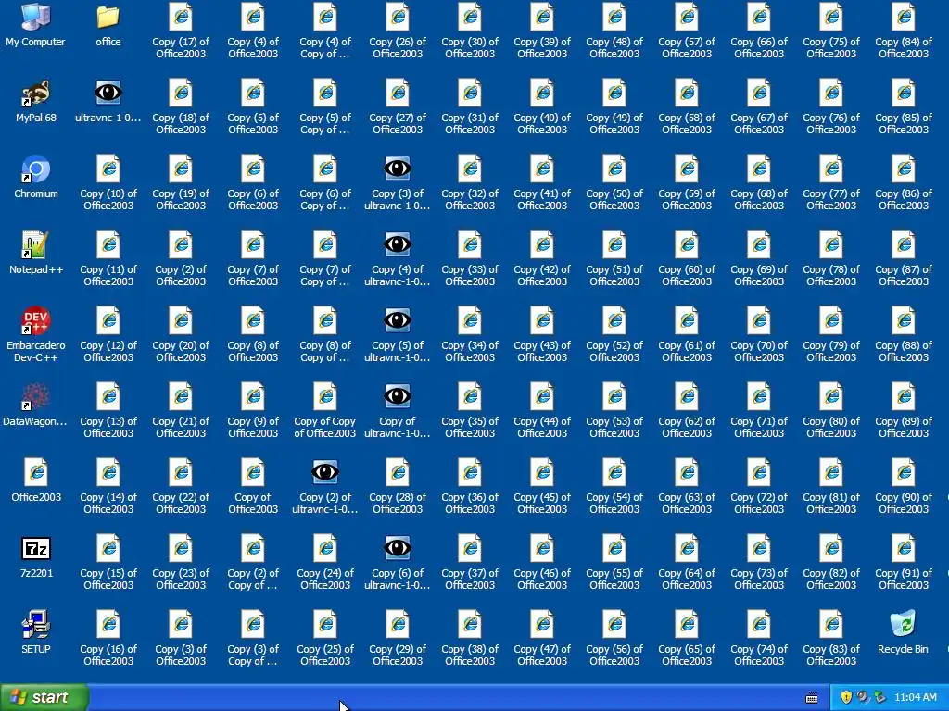This screenshot has width=949, height=711.
Task: Select Copy (6) of ultravnc-1-0 icon
Action: point(397,548)
